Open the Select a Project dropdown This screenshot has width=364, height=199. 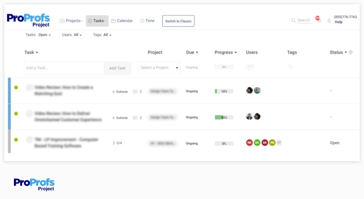[159, 68]
